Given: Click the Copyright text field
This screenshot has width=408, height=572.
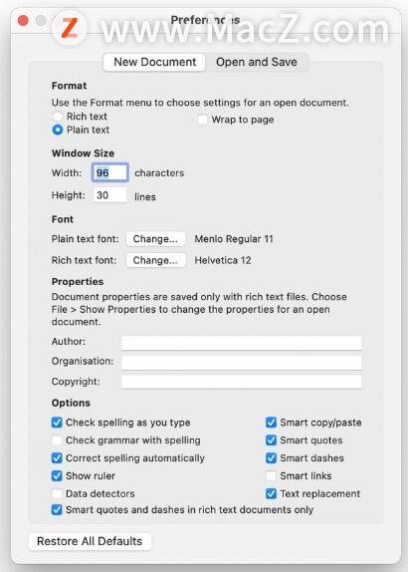Looking at the screenshot, I should click(242, 382).
